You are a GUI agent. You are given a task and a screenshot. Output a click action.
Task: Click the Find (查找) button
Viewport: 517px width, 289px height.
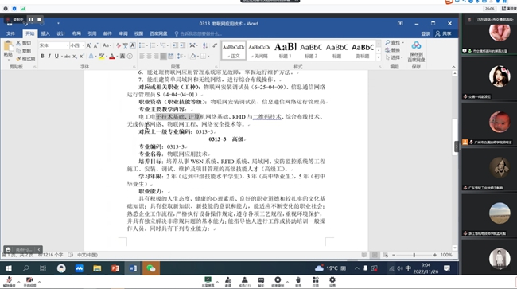[395, 42]
